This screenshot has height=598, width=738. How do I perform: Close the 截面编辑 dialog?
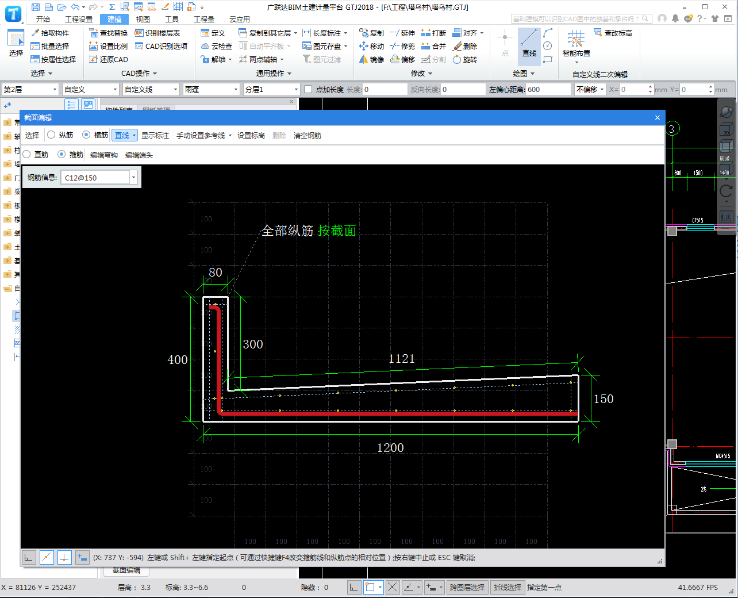click(658, 117)
